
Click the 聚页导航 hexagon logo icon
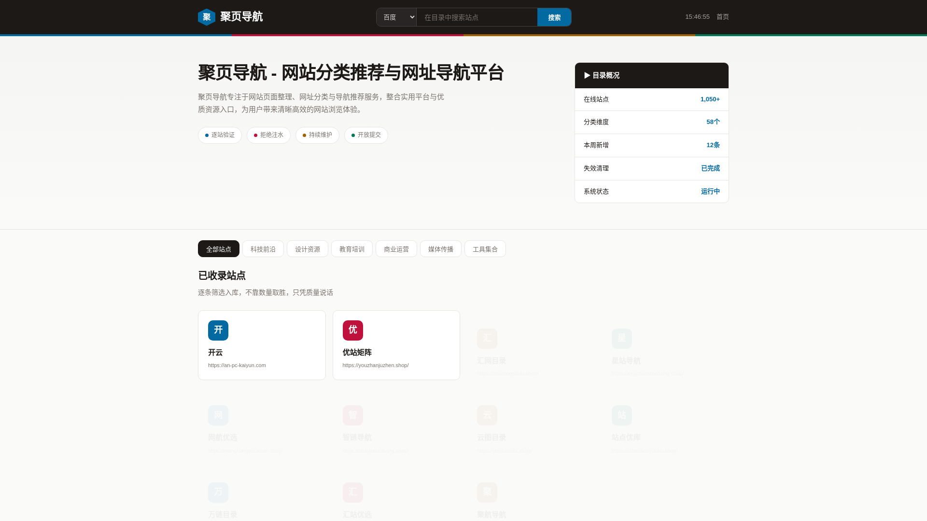click(x=207, y=17)
